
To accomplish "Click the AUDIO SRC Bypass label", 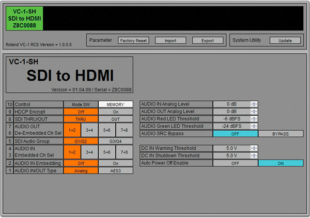I will (x=162, y=134).
